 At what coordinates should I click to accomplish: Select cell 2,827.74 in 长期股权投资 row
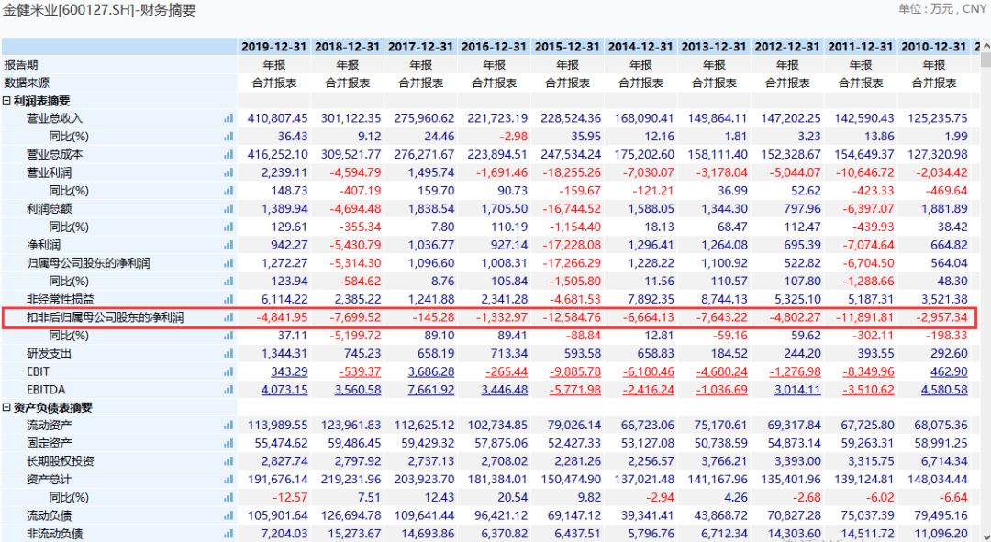pos(284,461)
